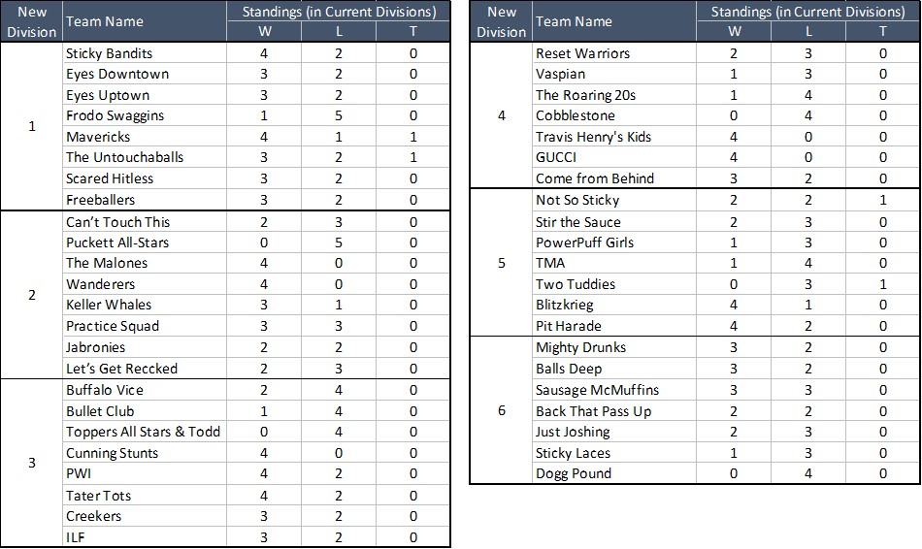This screenshot has height=549, width=922.
Task: Click the Let's Get Reccked cell
Action: pos(121,369)
